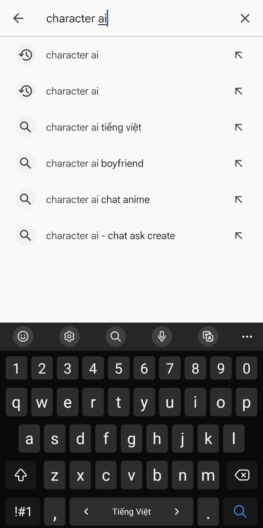Submit search with blue magnifier key
The height and width of the screenshot is (528, 263).
(240, 512)
